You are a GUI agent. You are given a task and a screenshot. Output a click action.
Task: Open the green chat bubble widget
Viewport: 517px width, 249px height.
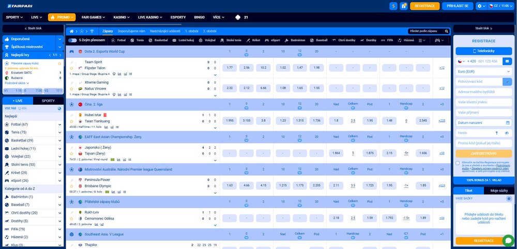pyautogui.click(x=508, y=240)
